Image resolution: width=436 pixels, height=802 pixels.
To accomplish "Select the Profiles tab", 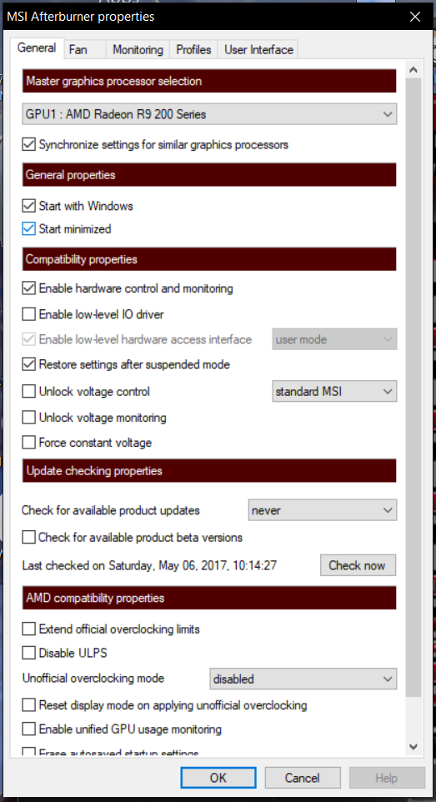I will (193, 50).
